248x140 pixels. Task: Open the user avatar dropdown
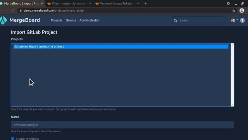click(x=234, y=20)
